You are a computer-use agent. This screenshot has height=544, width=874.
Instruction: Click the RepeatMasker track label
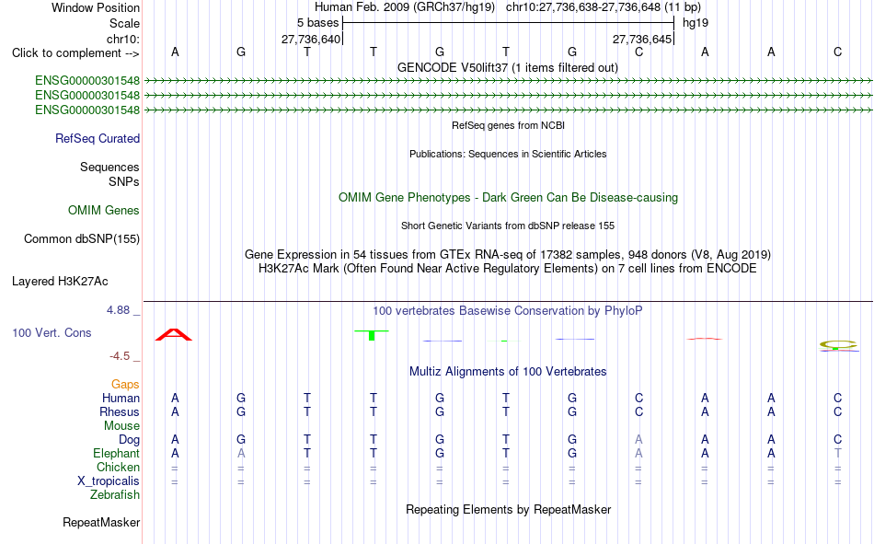tap(101, 522)
